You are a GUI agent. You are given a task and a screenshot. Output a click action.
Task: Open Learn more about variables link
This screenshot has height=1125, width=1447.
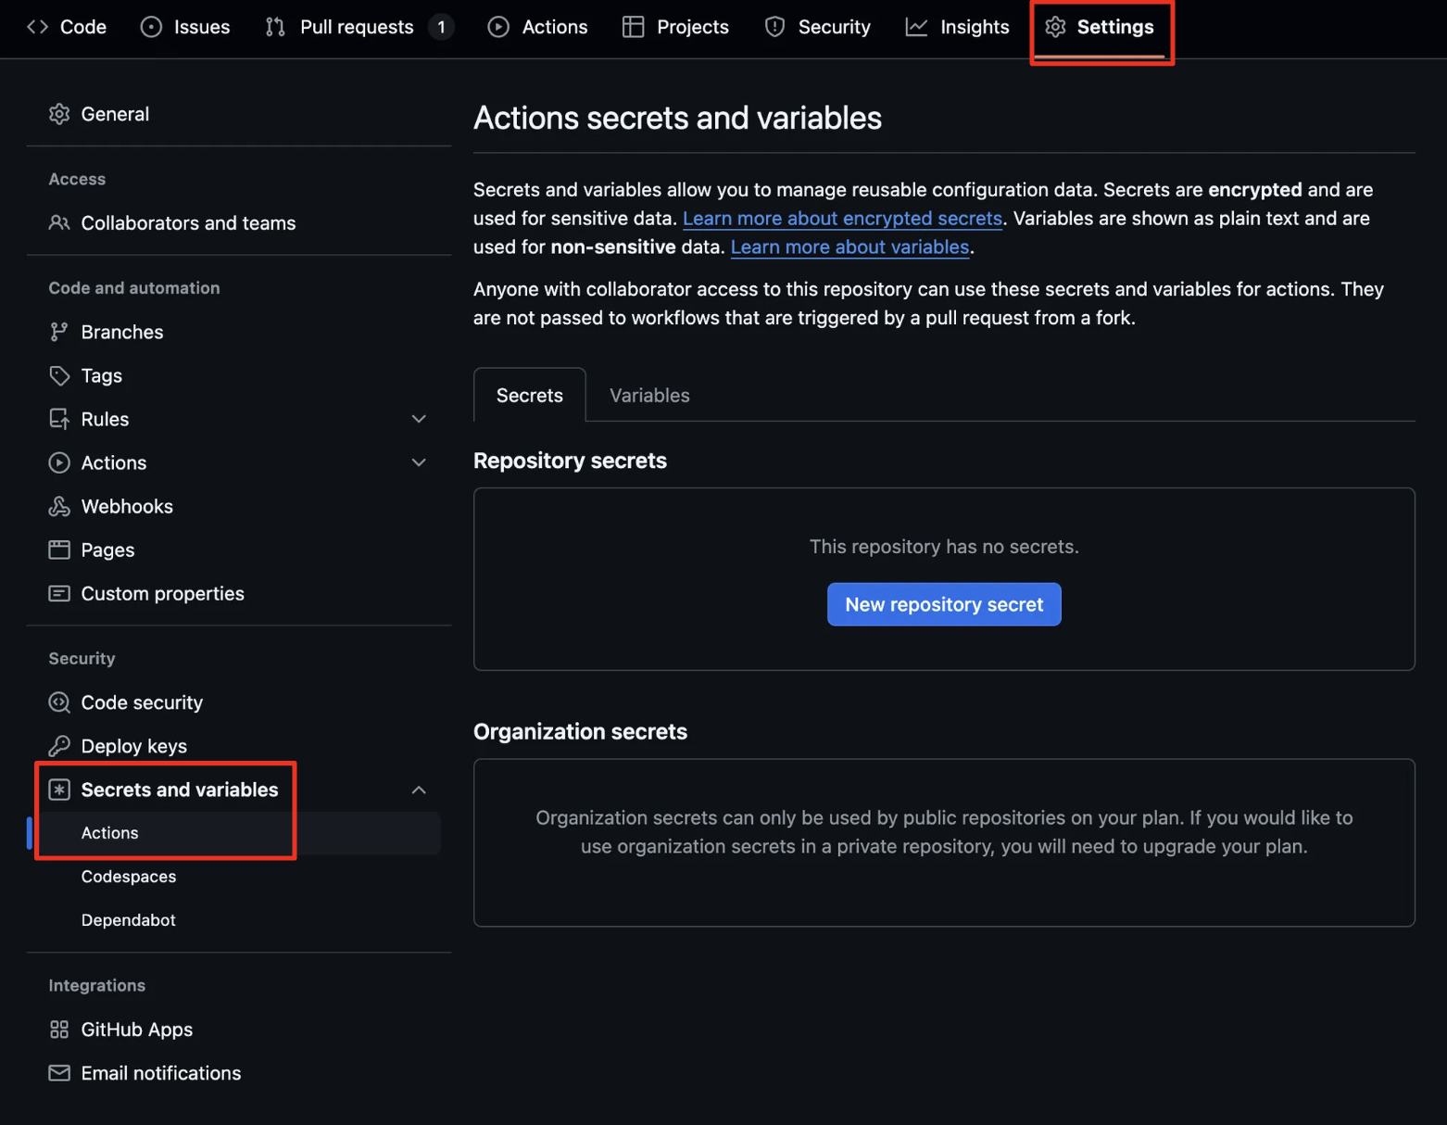point(849,247)
